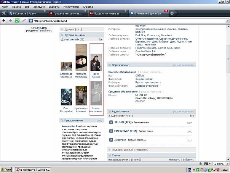Click the VK site icon in address bar
The height and width of the screenshot is (173, 230).
pos(31,21)
